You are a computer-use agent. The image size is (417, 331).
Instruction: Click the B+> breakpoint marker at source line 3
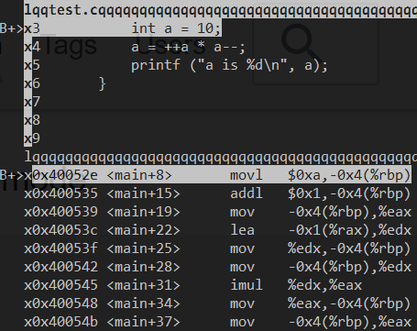point(12,28)
